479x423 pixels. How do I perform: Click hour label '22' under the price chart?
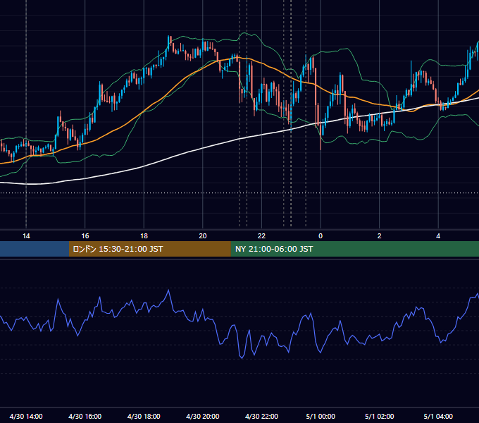(x=261, y=236)
